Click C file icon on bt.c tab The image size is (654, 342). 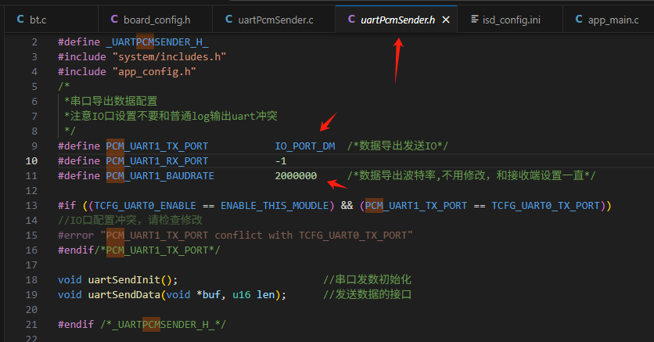tap(20, 20)
